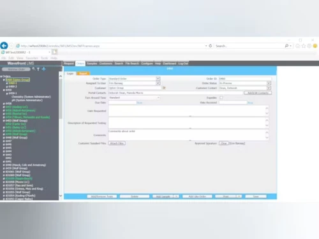319x239 pixels.
Task: Open the arrow next to Add Sample button
Action: tap(176, 196)
